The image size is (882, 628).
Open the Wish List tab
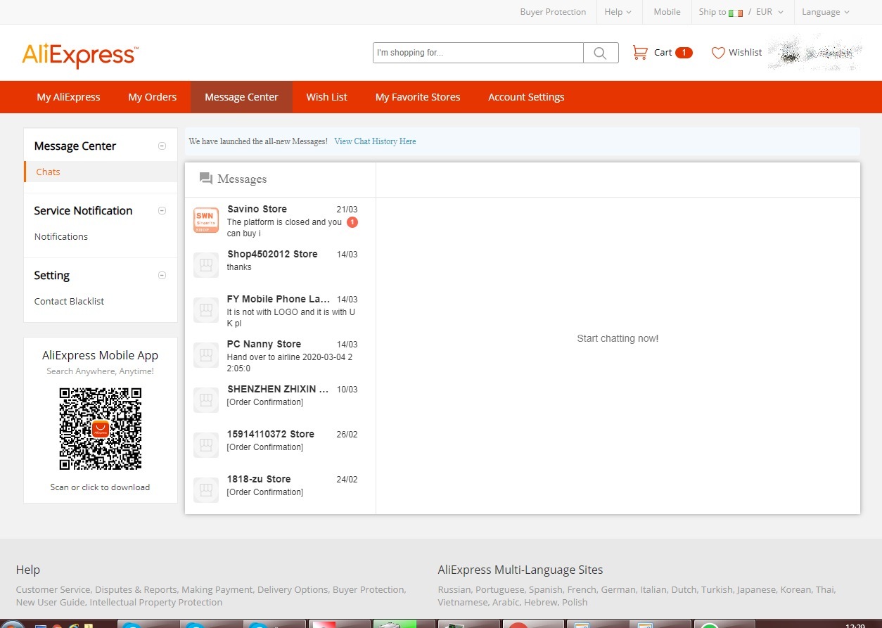[327, 97]
